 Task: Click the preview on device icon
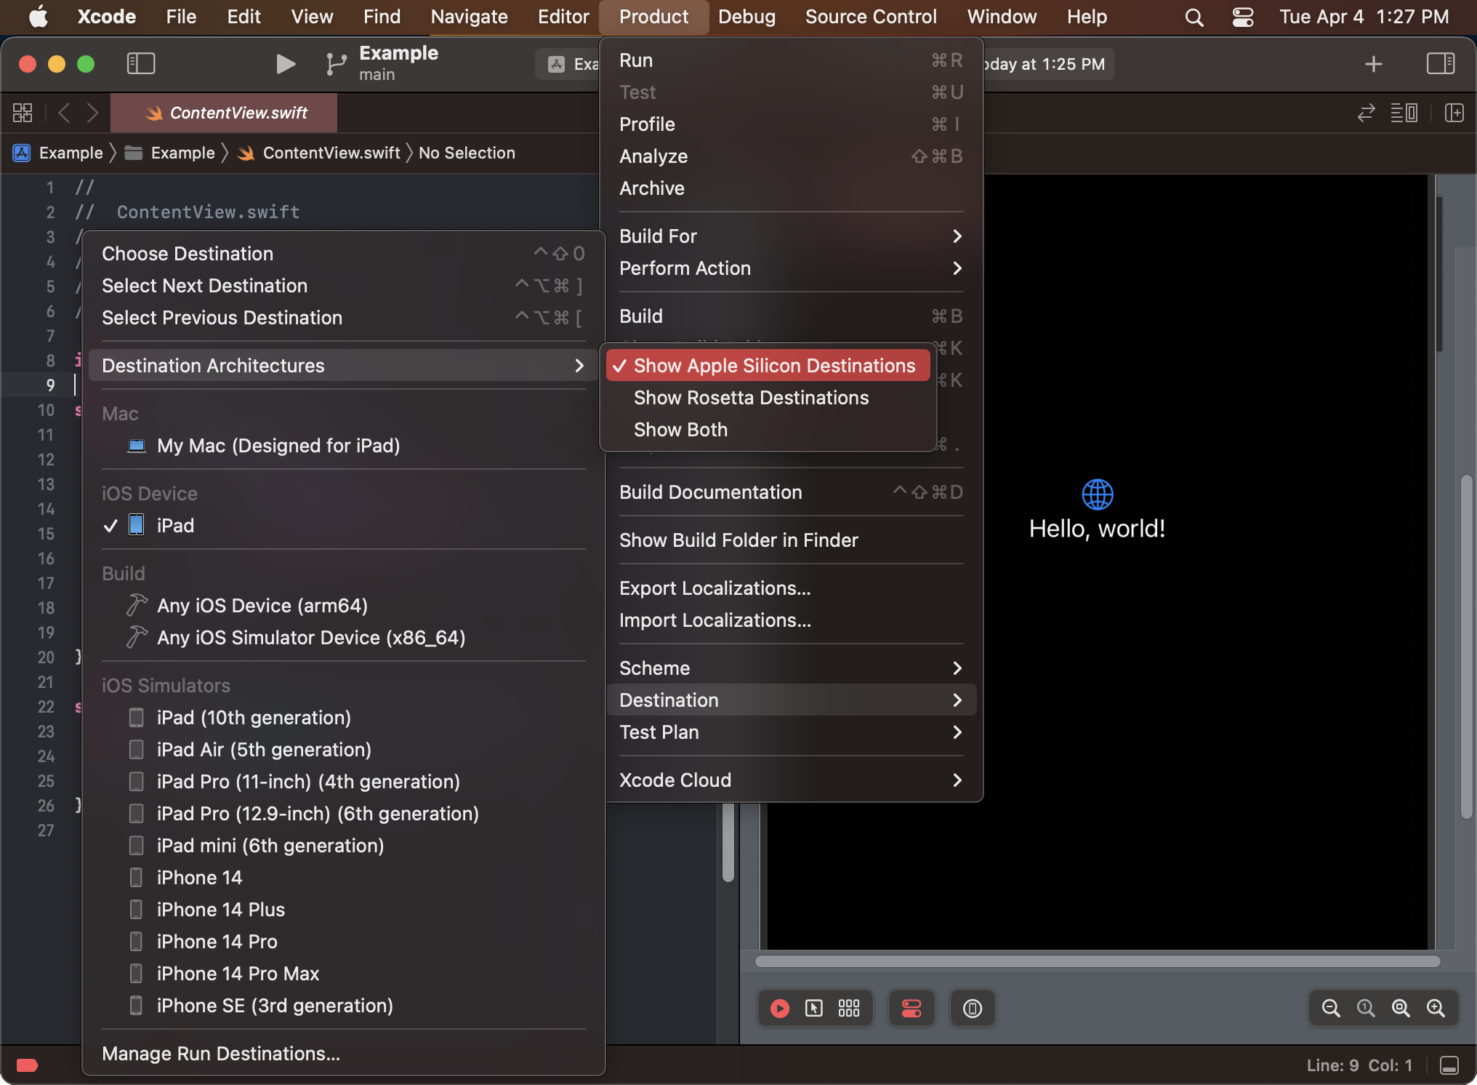point(973,1008)
